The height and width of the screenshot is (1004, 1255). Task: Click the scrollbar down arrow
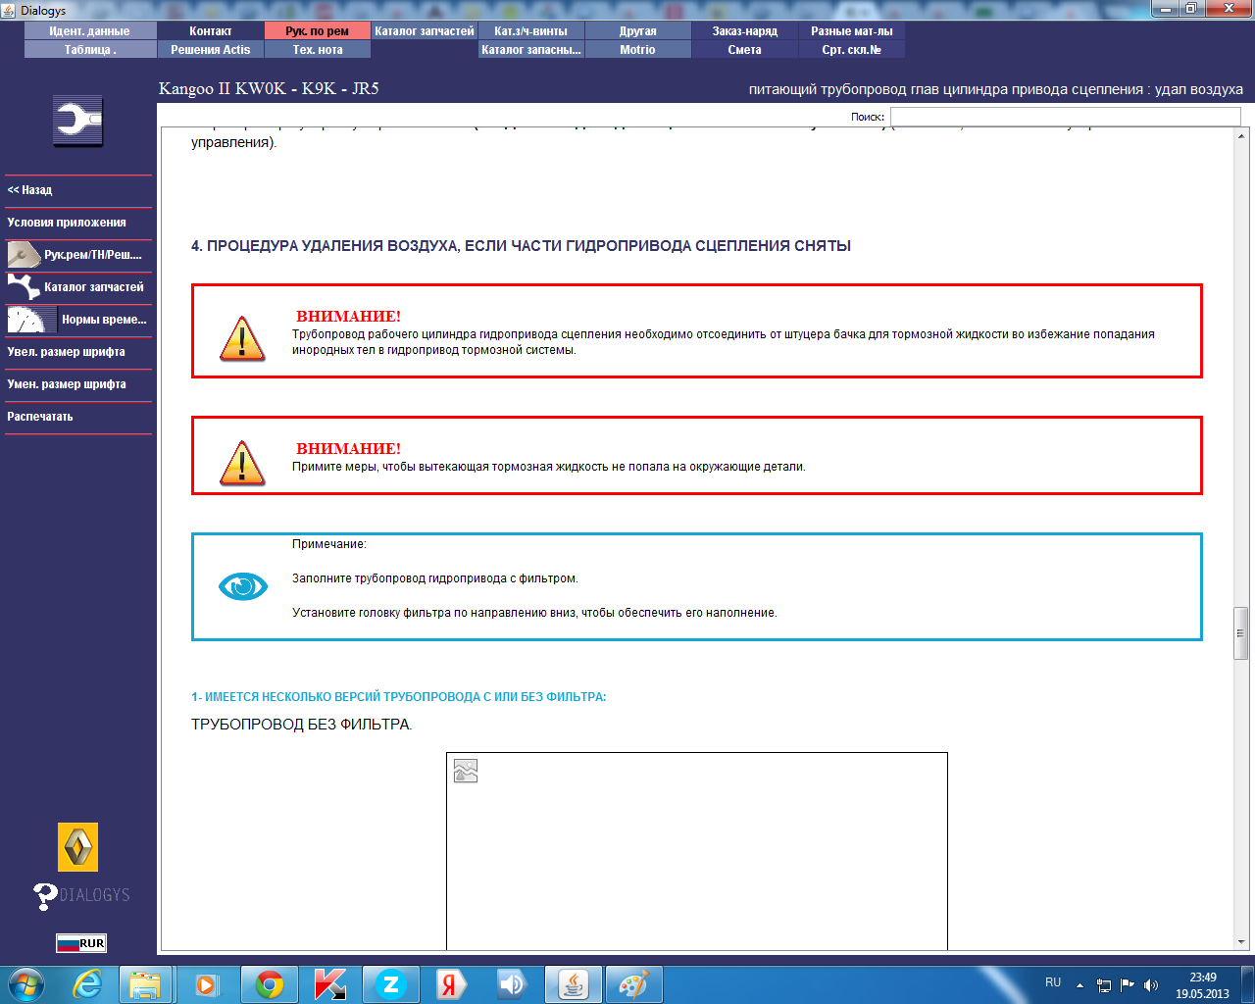(1241, 941)
